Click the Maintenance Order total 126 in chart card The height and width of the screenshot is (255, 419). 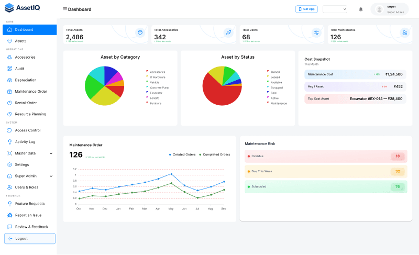click(x=76, y=154)
